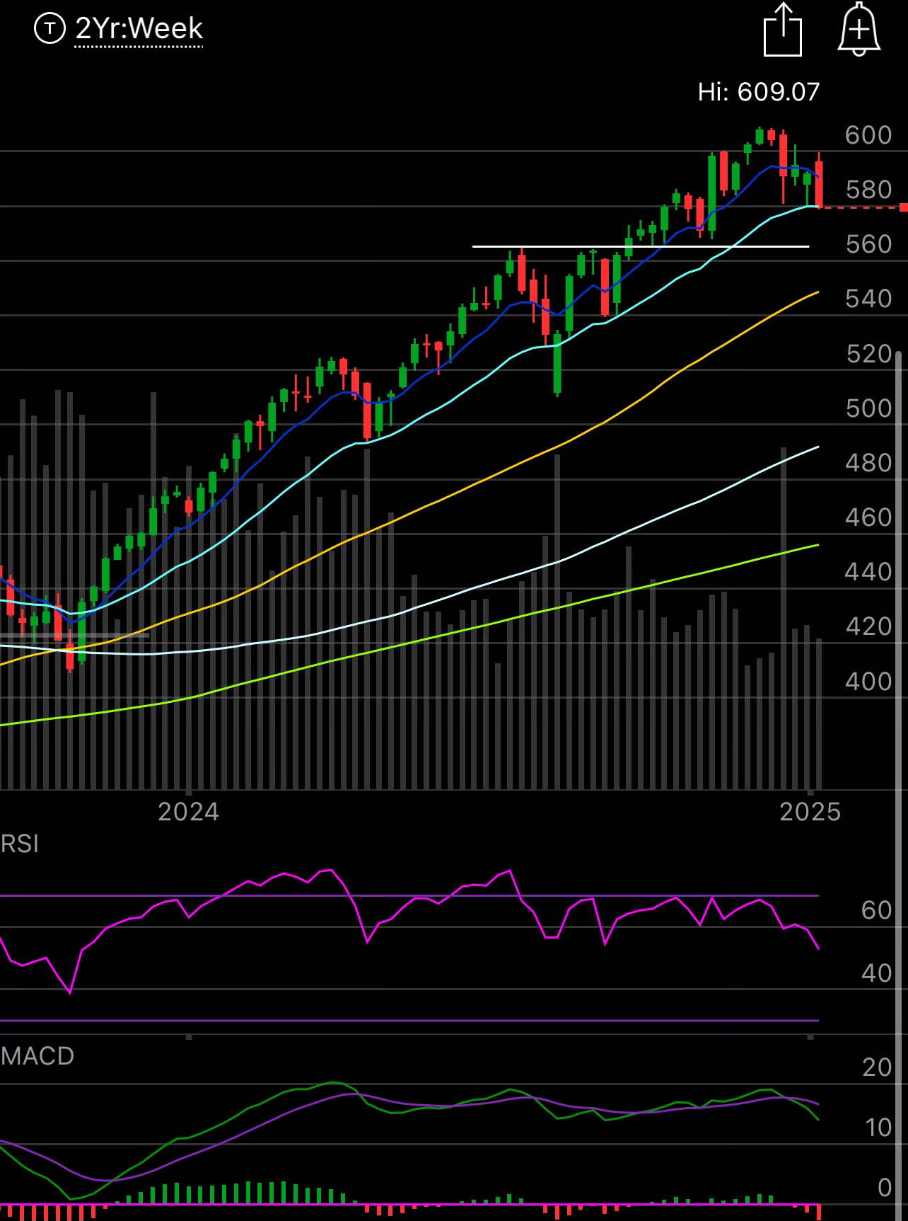Add a price alert with the bell icon
This screenshot has height=1221, width=908.
(x=858, y=29)
